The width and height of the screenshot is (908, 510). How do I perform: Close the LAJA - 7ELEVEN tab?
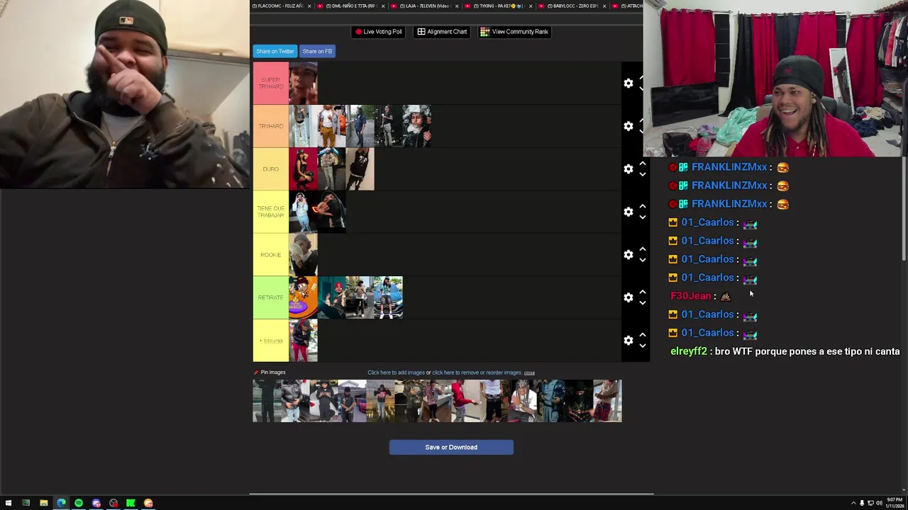457,6
